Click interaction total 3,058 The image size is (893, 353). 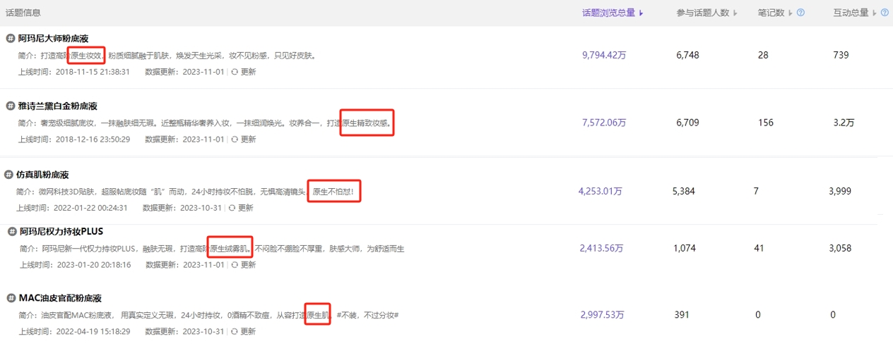(840, 248)
